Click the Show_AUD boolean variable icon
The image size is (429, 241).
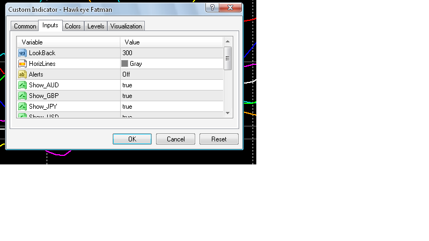[23, 85]
